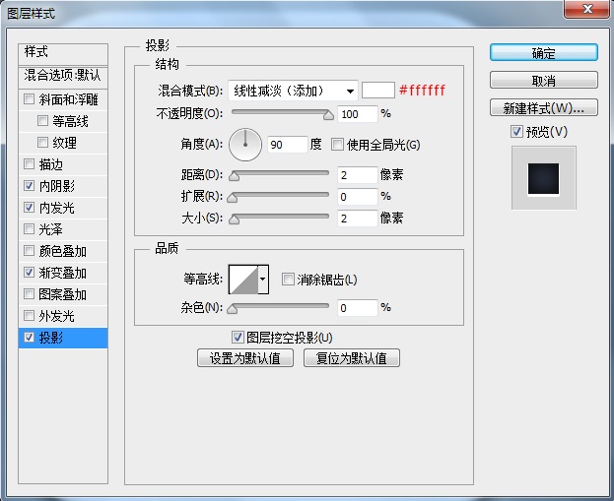Click the angle dial control
This screenshot has width=614, height=501.
[x=245, y=145]
